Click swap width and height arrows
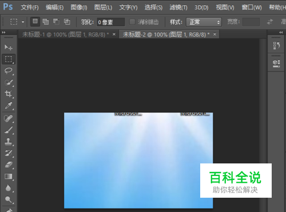 pos(270,22)
